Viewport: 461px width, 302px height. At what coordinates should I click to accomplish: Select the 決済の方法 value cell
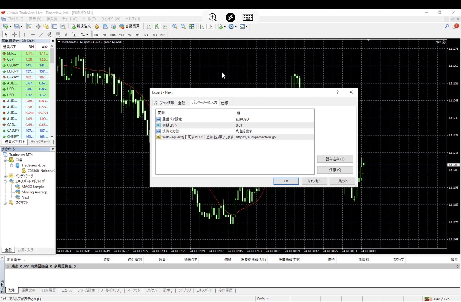(x=274, y=131)
